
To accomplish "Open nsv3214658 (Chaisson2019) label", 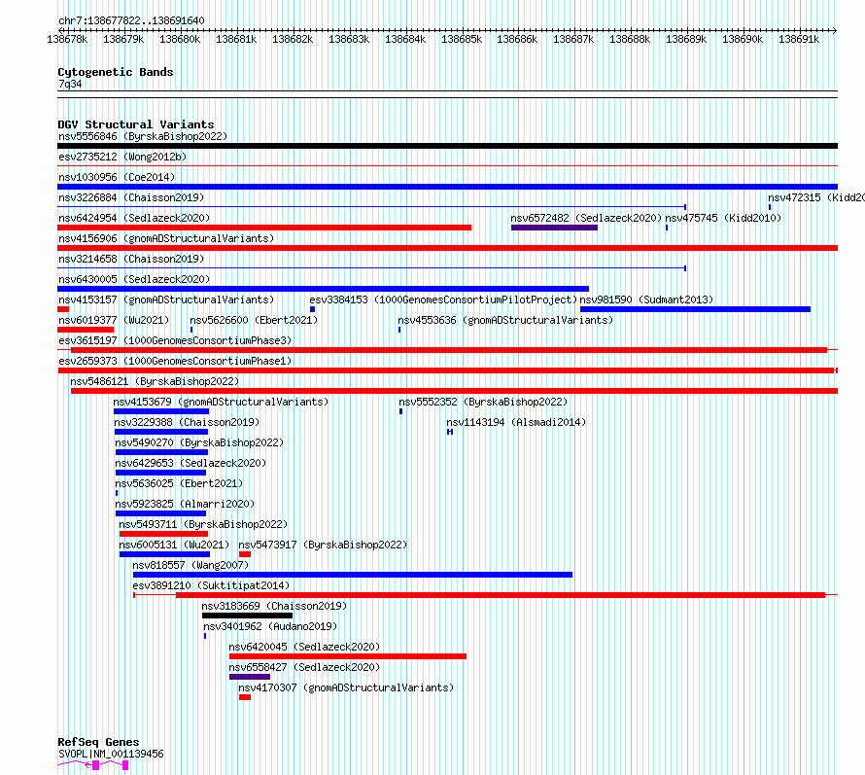I will point(131,259).
